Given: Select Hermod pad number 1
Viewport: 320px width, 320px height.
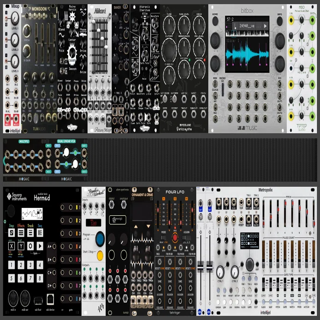Looking at the screenshot, I should (x=12, y=265).
